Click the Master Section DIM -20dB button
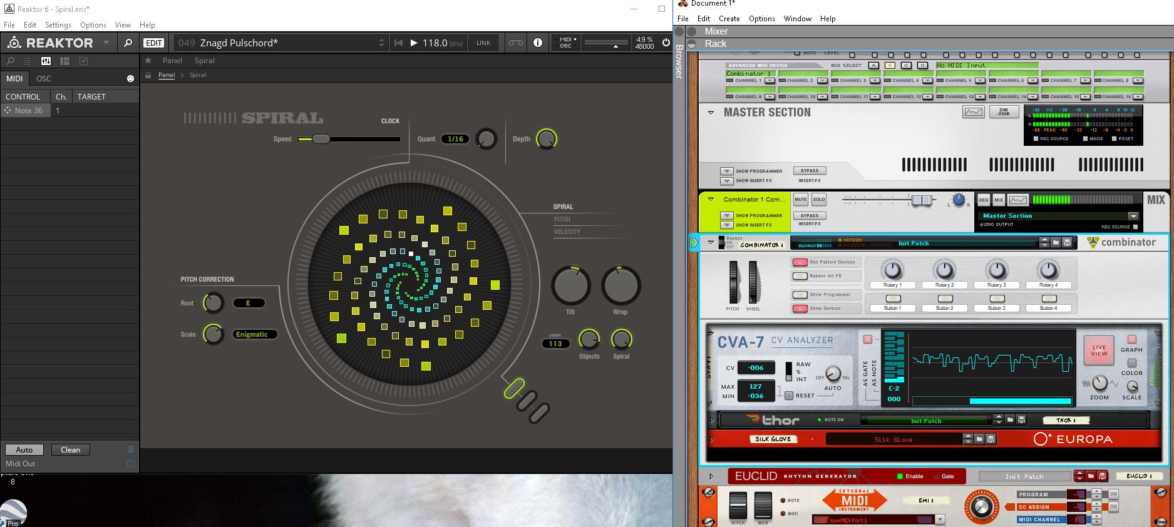The image size is (1174, 527). [1003, 112]
